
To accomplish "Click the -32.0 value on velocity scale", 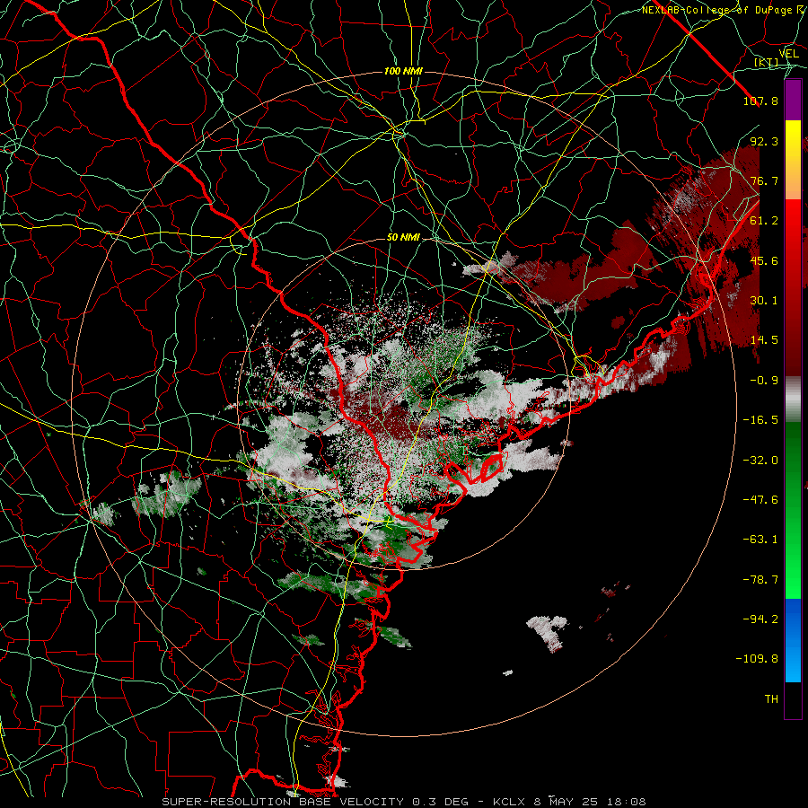I will pos(760,461).
